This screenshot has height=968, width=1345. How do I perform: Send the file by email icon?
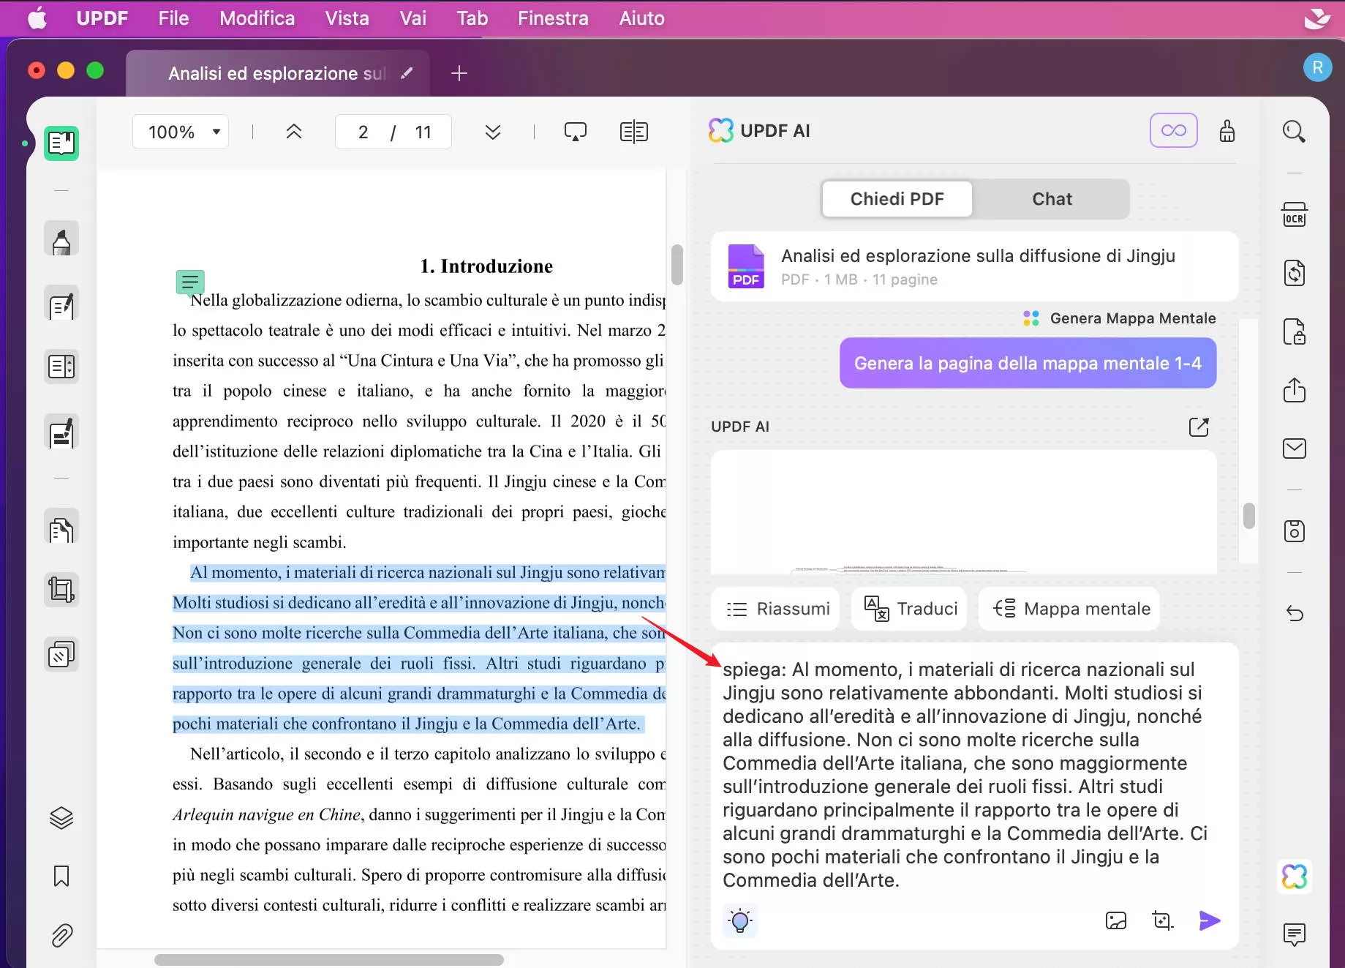tap(1294, 448)
